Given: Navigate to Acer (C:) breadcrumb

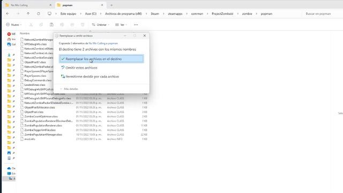Looking at the screenshot, I should click(x=91, y=13).
